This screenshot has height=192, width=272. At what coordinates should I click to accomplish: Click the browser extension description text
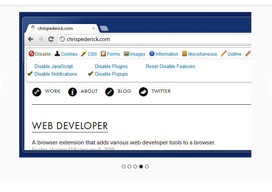(124, 143)
